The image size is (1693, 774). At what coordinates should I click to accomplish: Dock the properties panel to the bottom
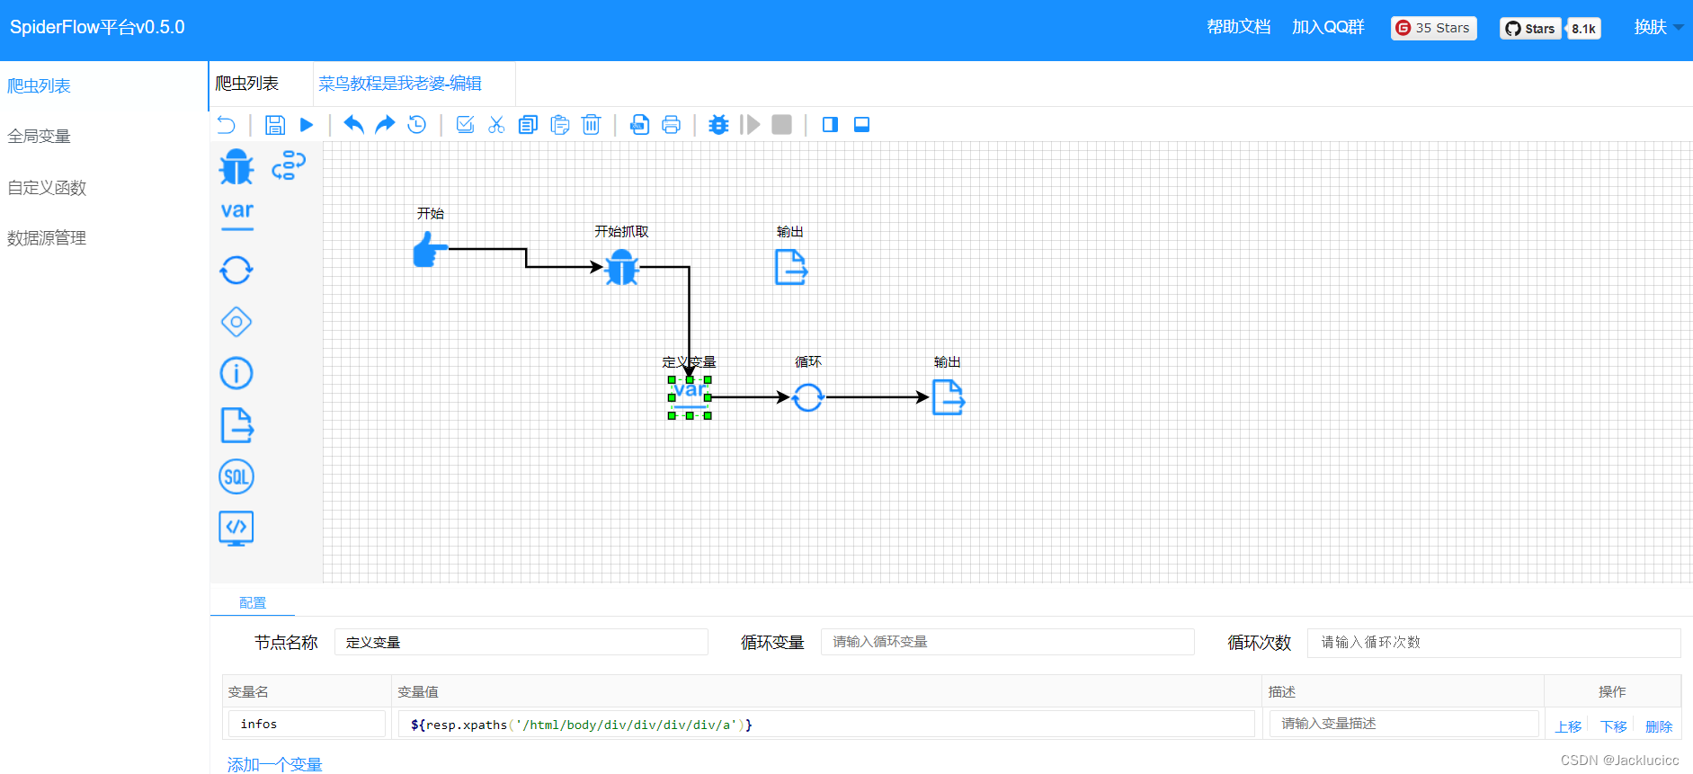pos(861,125)
